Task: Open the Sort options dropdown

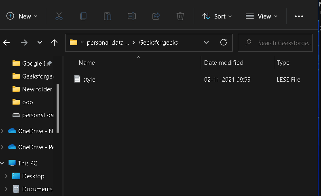Action: point(217,16)
